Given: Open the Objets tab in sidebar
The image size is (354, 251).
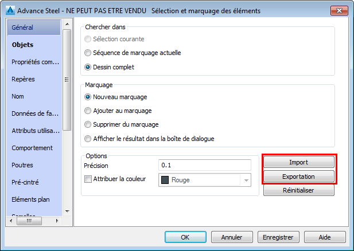Looking at the screenshot, I should coord(22,45).
